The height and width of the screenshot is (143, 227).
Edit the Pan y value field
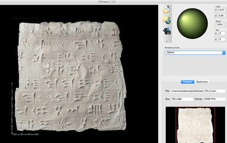(x=222, y=39)
